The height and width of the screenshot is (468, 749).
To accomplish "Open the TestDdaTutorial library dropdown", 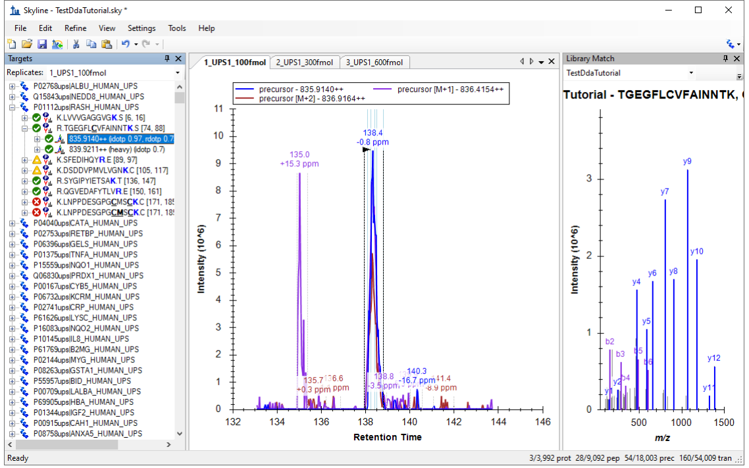I will pyautogui.click(x=690, y=73).
